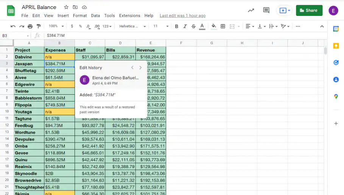Open the comment history icon
Screen dimensions: 344x195
266,10
